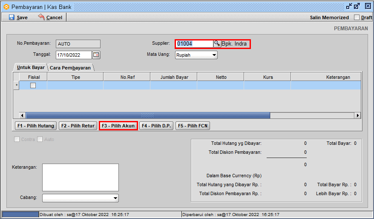This screenshot has height=219, width=374.
Task: Click the PEMBAYARAN heading text
Action: [x=351, y=29]
